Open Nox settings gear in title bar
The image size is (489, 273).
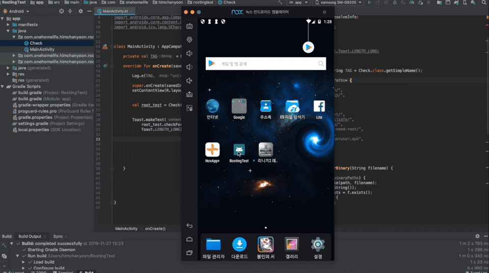(x=324, y=12)
